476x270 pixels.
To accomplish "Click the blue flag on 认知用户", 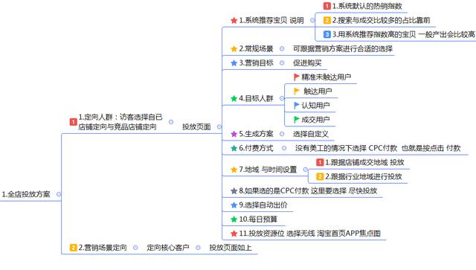I will coord(297,106).
